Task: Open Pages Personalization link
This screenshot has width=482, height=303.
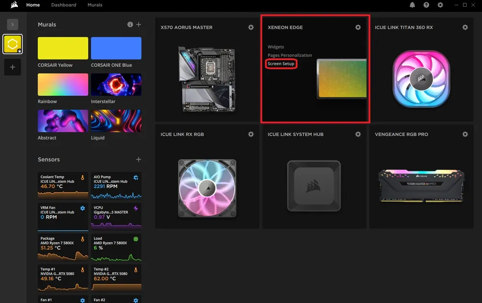Action: click(x=290, y=55)
